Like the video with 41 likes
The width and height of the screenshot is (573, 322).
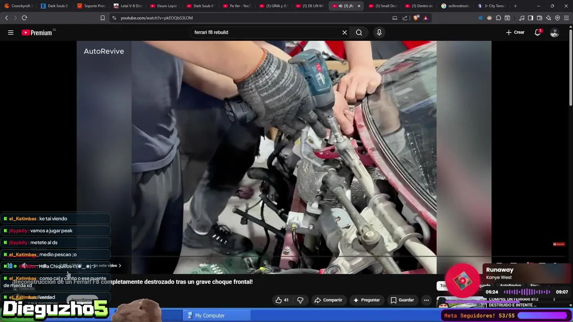click(x=282, y=300)
